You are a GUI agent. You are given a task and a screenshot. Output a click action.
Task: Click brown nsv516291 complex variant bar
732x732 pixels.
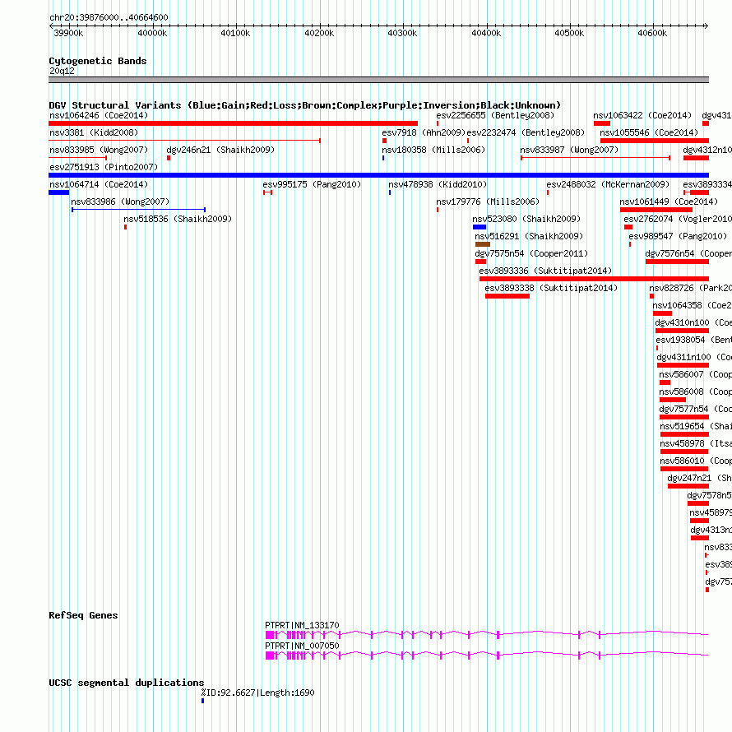(483, 244)
